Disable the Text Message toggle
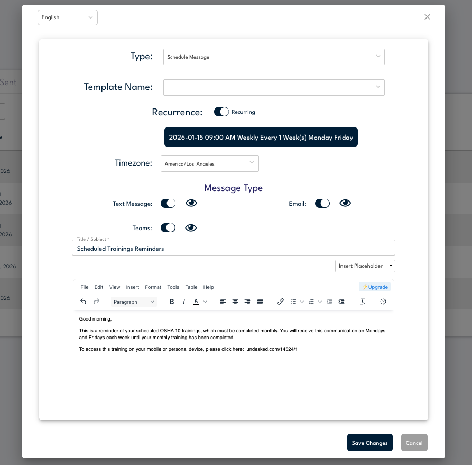Image resolution: width=472 pixels, height=465 pixels. click(x=168, y=203)
